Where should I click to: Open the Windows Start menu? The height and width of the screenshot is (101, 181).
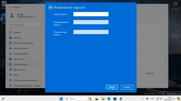pos(61,98)
